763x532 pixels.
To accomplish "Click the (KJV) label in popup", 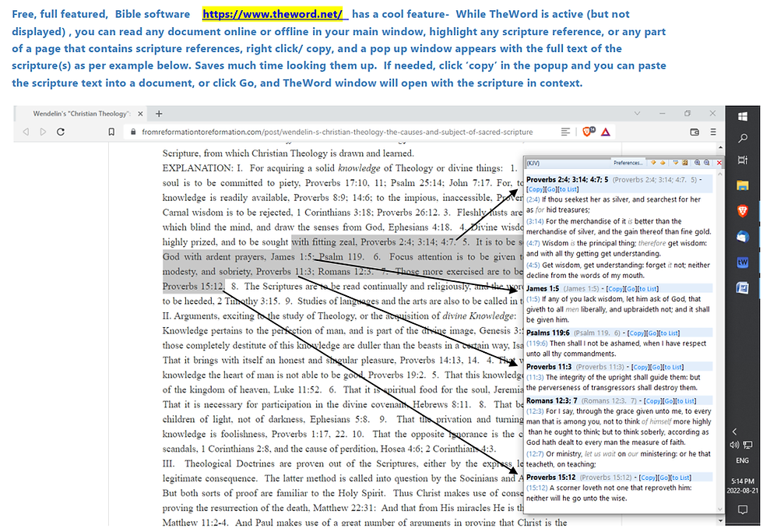I will pyautogui.click(x=533, y=163).
